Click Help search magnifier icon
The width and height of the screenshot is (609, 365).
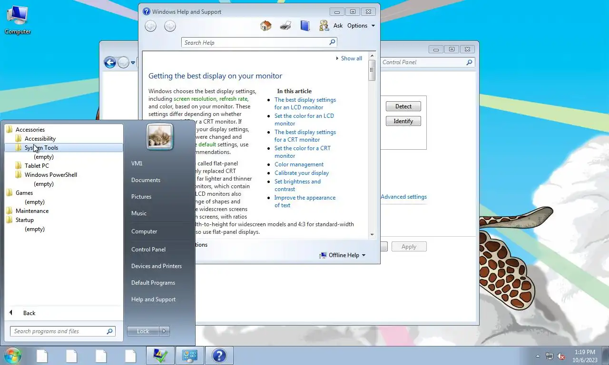coord(332,42)
